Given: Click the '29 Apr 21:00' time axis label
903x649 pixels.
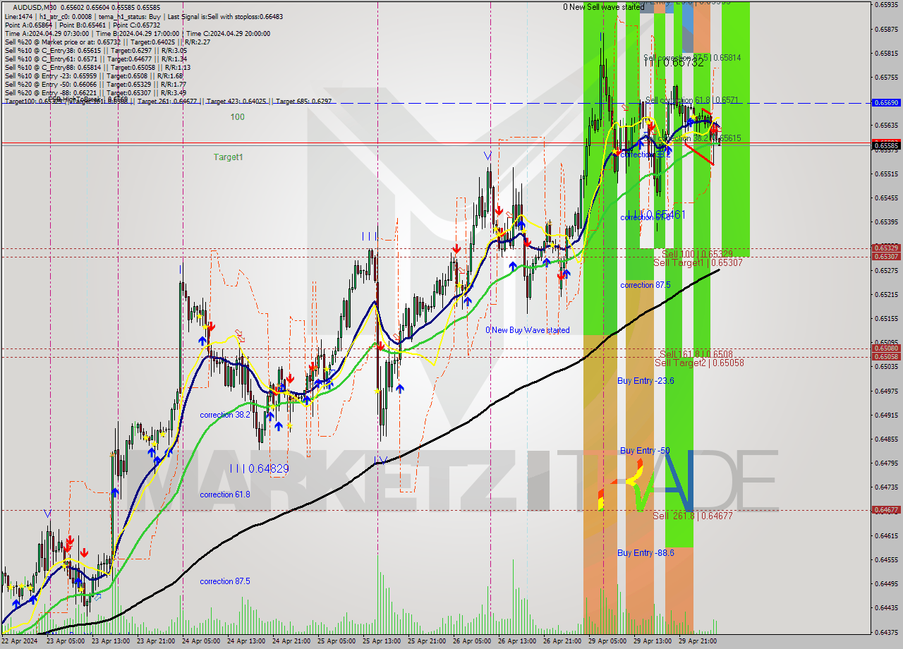Looking at the screenshot, I should [x=698, y=641].
